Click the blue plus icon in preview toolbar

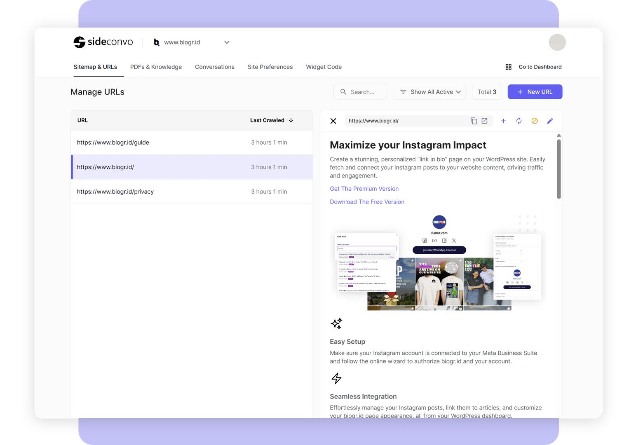(x=503, y=121)
